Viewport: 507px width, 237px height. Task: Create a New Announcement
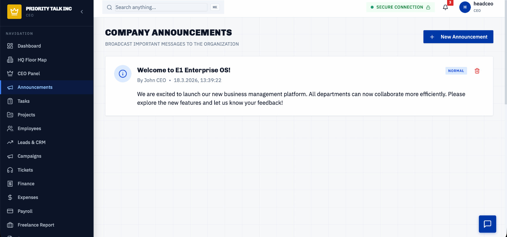click(458, 37)
